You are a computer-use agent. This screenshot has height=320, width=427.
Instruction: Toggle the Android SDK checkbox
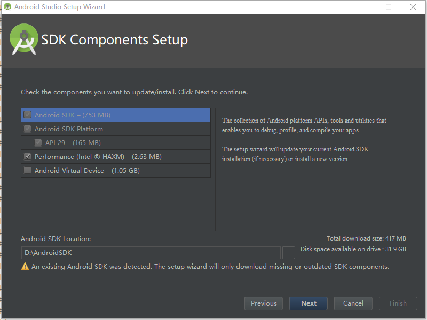pyautogui.click(x=27, y=114)
